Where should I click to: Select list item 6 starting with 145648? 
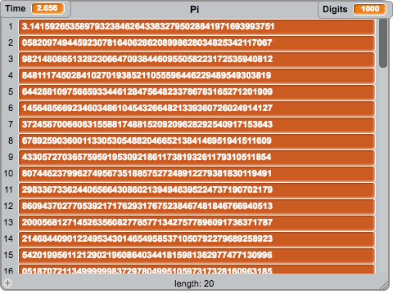coord(197,109)
